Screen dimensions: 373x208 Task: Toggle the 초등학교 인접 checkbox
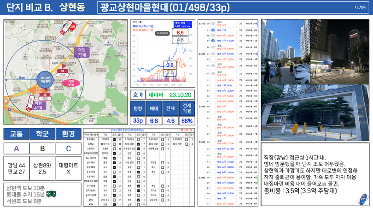(139, 149)
